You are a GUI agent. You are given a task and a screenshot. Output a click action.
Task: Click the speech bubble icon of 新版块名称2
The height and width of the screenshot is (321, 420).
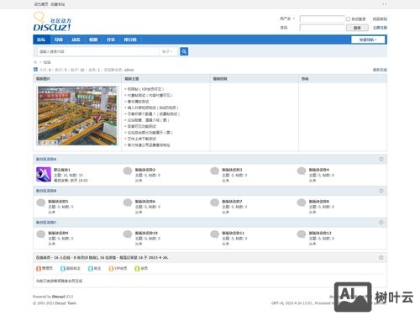click(x=128, y=171)
